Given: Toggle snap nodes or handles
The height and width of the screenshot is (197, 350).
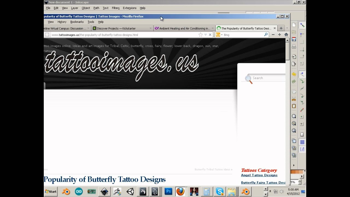Looking at the screenshot, I should (302, 74).
